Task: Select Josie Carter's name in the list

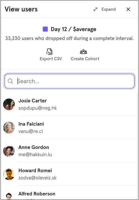Action: (x=33, y=101)
